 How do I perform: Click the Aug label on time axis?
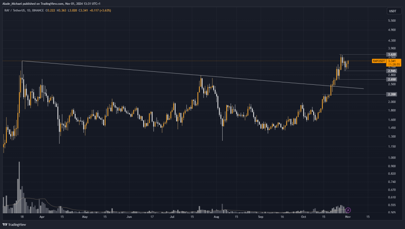pyautogui.click(x=216, y=217)
